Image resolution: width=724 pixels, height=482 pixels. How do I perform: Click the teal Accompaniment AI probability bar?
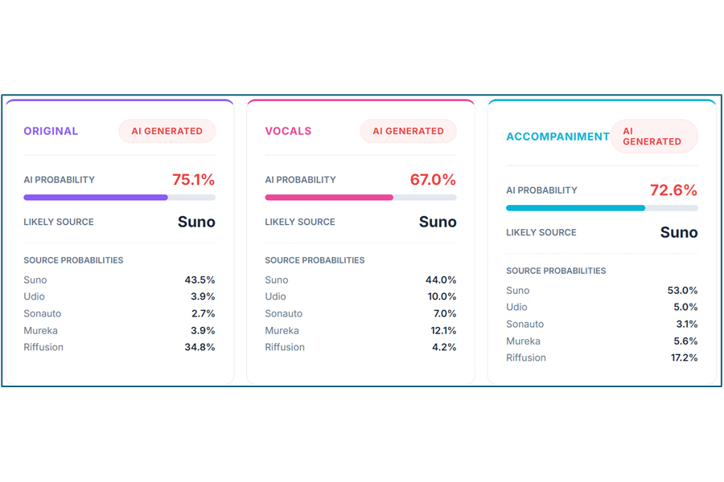coord(602,207)
